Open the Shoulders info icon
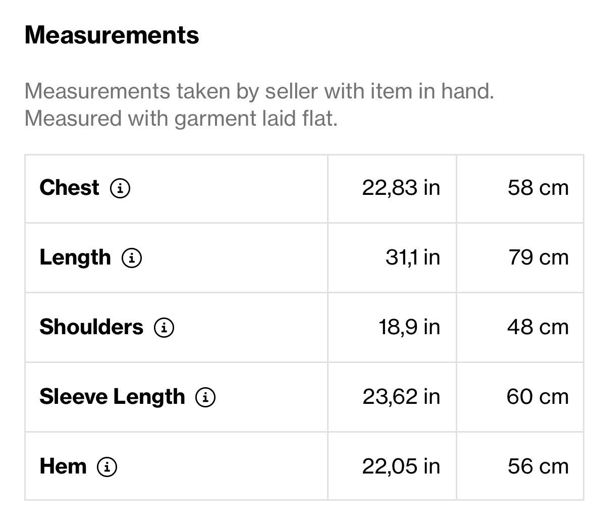The image size is (591, 525). point(164,327)
